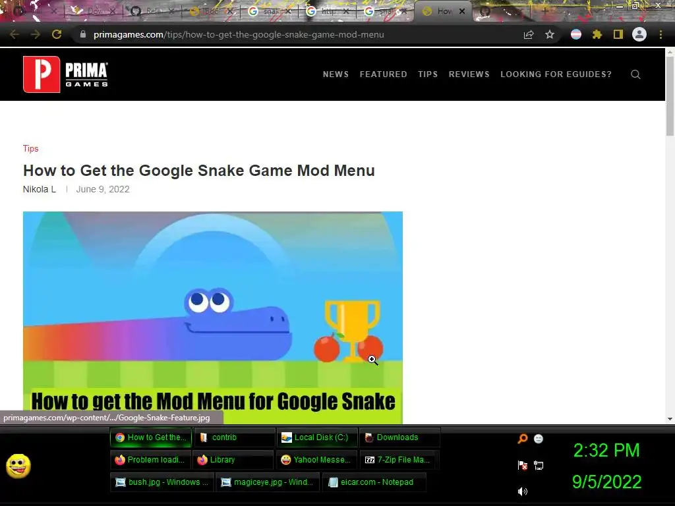Click the grey face tray icon
This screenshot has height=506, width=675.
point(539,438)
